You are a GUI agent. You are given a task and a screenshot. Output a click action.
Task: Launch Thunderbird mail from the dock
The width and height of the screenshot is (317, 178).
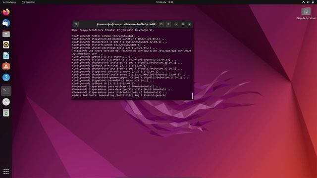click(6, 23)
